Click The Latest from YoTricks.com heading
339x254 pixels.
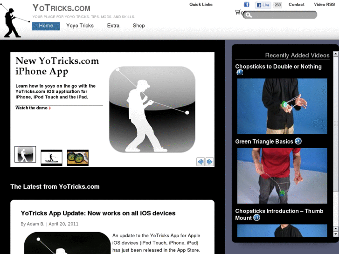(55, 186)
